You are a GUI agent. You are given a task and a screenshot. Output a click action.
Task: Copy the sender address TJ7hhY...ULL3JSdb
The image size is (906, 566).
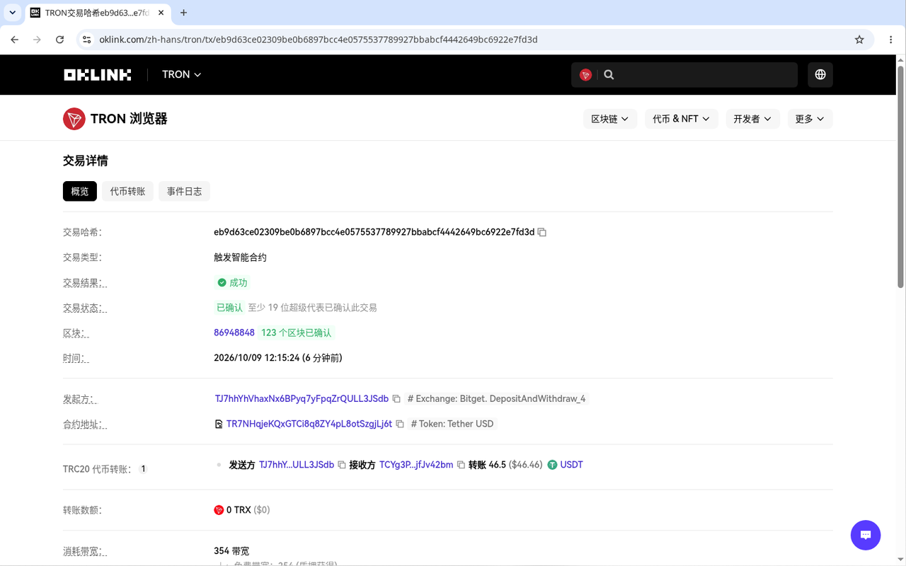(342, 465)
